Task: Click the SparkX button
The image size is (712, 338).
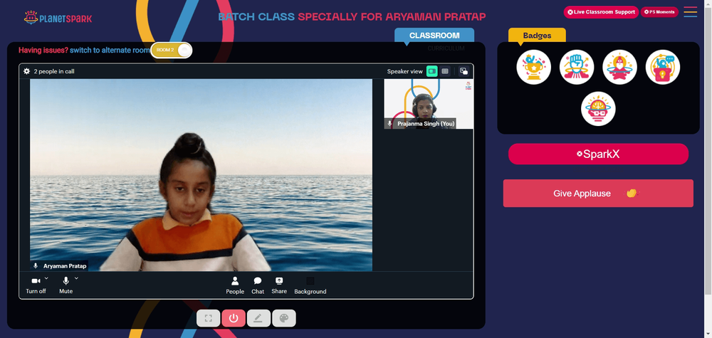Action: pos(598,154)
